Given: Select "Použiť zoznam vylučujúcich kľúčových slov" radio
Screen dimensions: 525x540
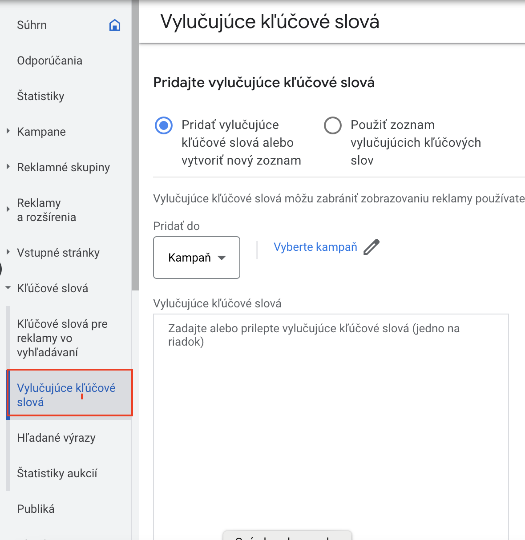Looking at the screenshot, I should 333,125.
